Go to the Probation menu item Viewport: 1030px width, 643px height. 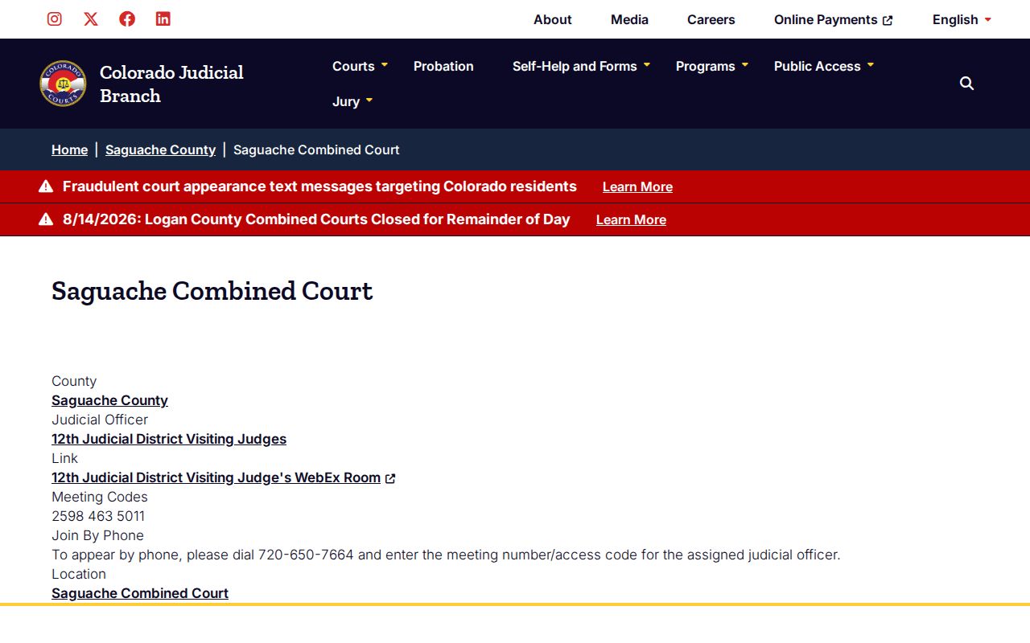(443, 66)
